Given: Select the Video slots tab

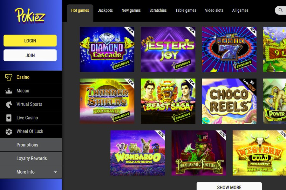Looking at the screenshot, I should [214, 10].
